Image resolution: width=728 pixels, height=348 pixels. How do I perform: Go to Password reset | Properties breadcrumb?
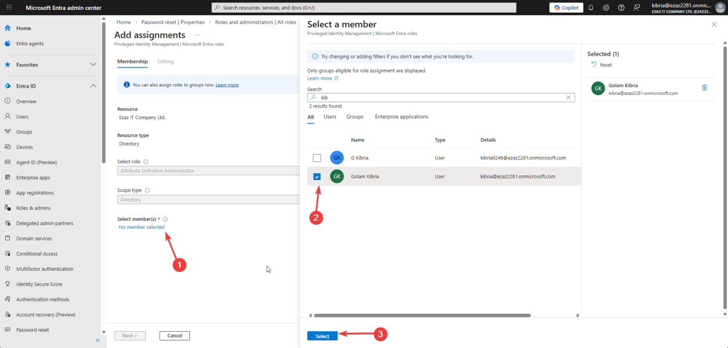point(173,22)
